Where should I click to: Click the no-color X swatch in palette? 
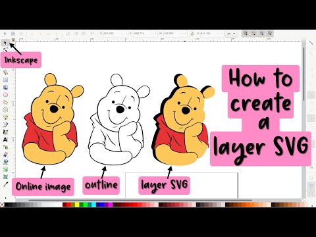pos(2,205)
